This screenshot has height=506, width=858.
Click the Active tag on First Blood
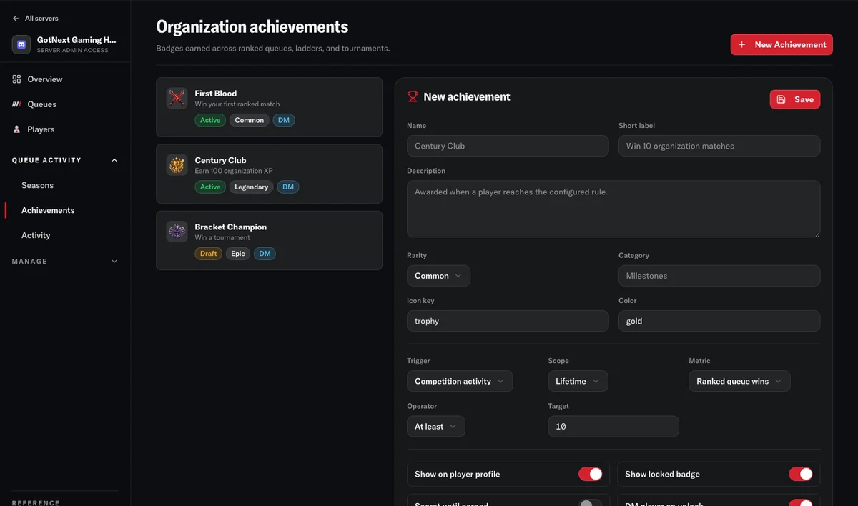[x=210, y=120]
